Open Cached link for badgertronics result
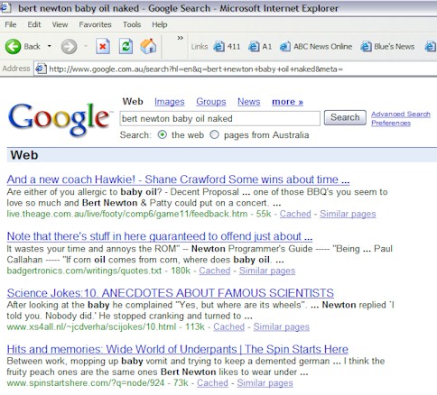The width and height of the screenshot is (437, 395). pos(215,271)
